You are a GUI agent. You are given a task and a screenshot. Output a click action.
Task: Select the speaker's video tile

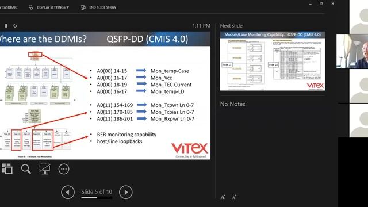click(x=352, y=51)
